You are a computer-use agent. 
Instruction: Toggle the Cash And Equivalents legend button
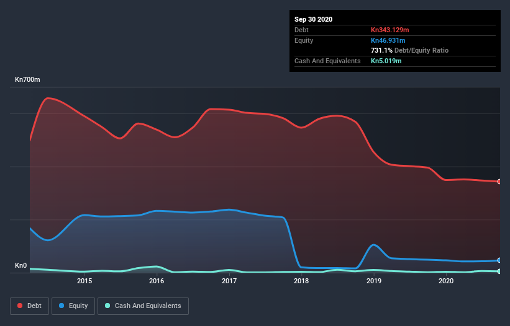pos(143,306)
